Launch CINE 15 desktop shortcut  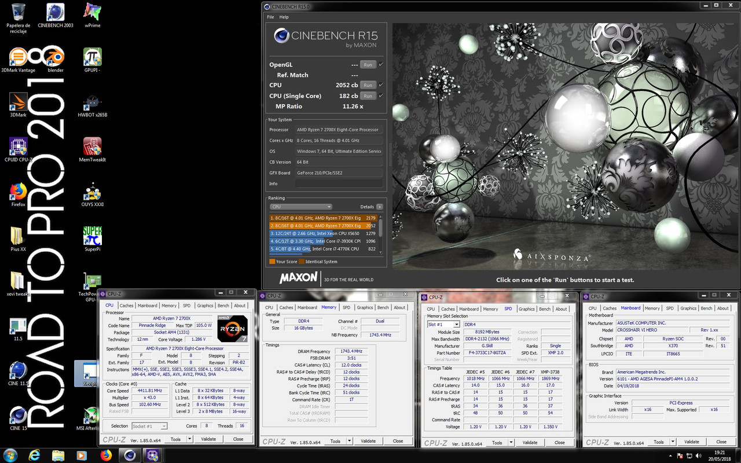click(x=19, y=418)
